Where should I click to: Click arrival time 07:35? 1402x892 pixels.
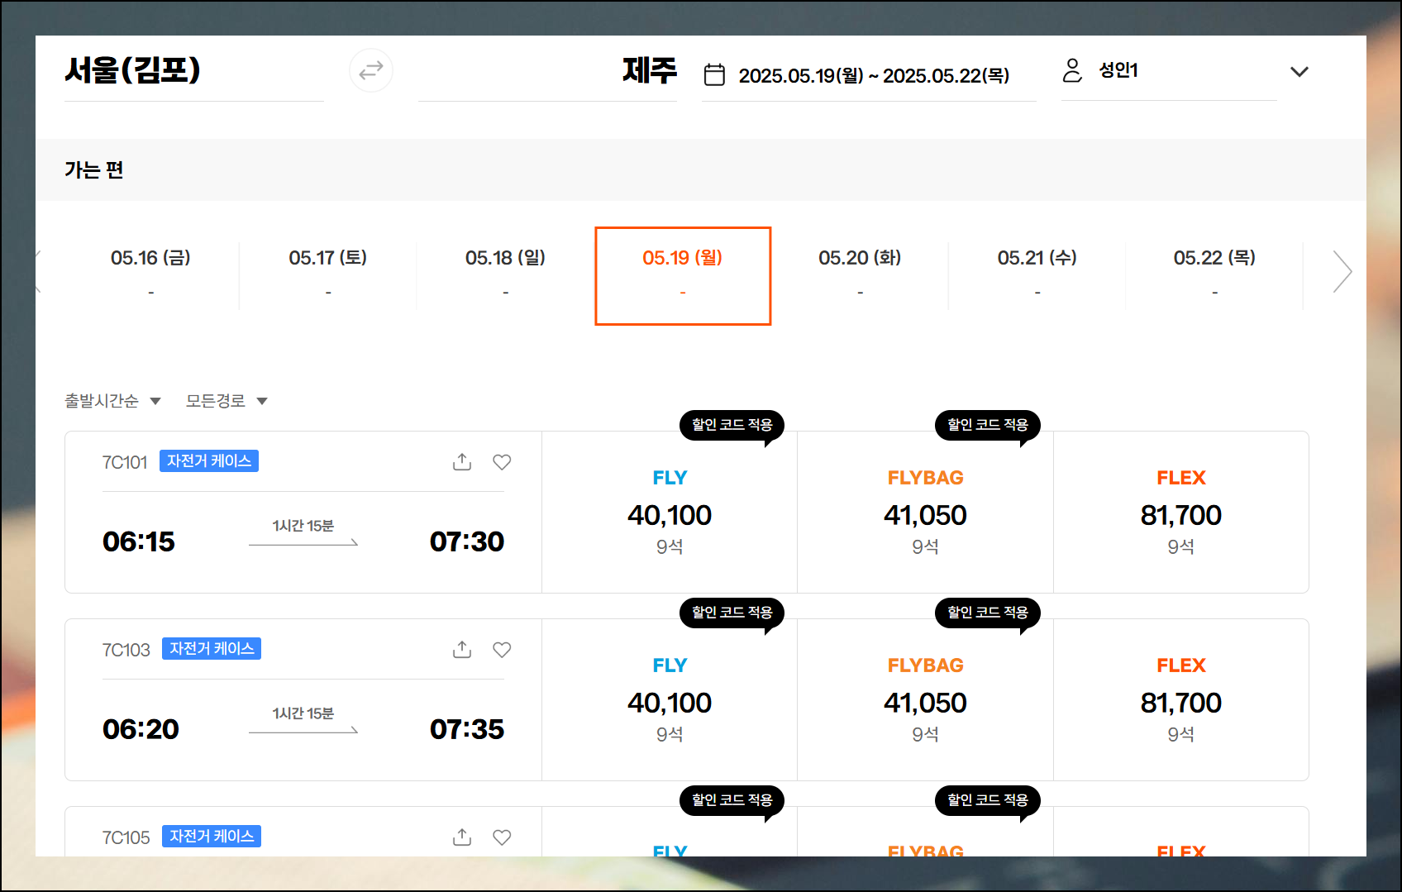pos(467,729)
